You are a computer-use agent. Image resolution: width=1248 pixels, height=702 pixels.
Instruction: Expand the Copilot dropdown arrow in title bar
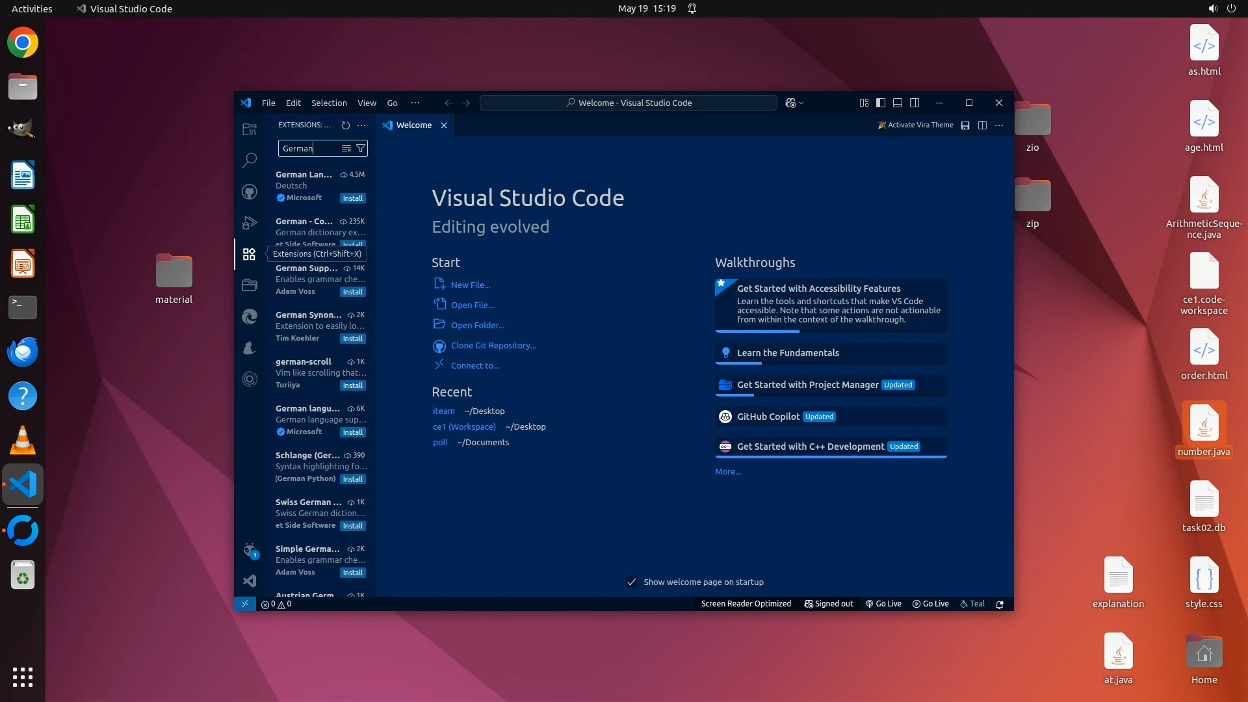(801, 103)
